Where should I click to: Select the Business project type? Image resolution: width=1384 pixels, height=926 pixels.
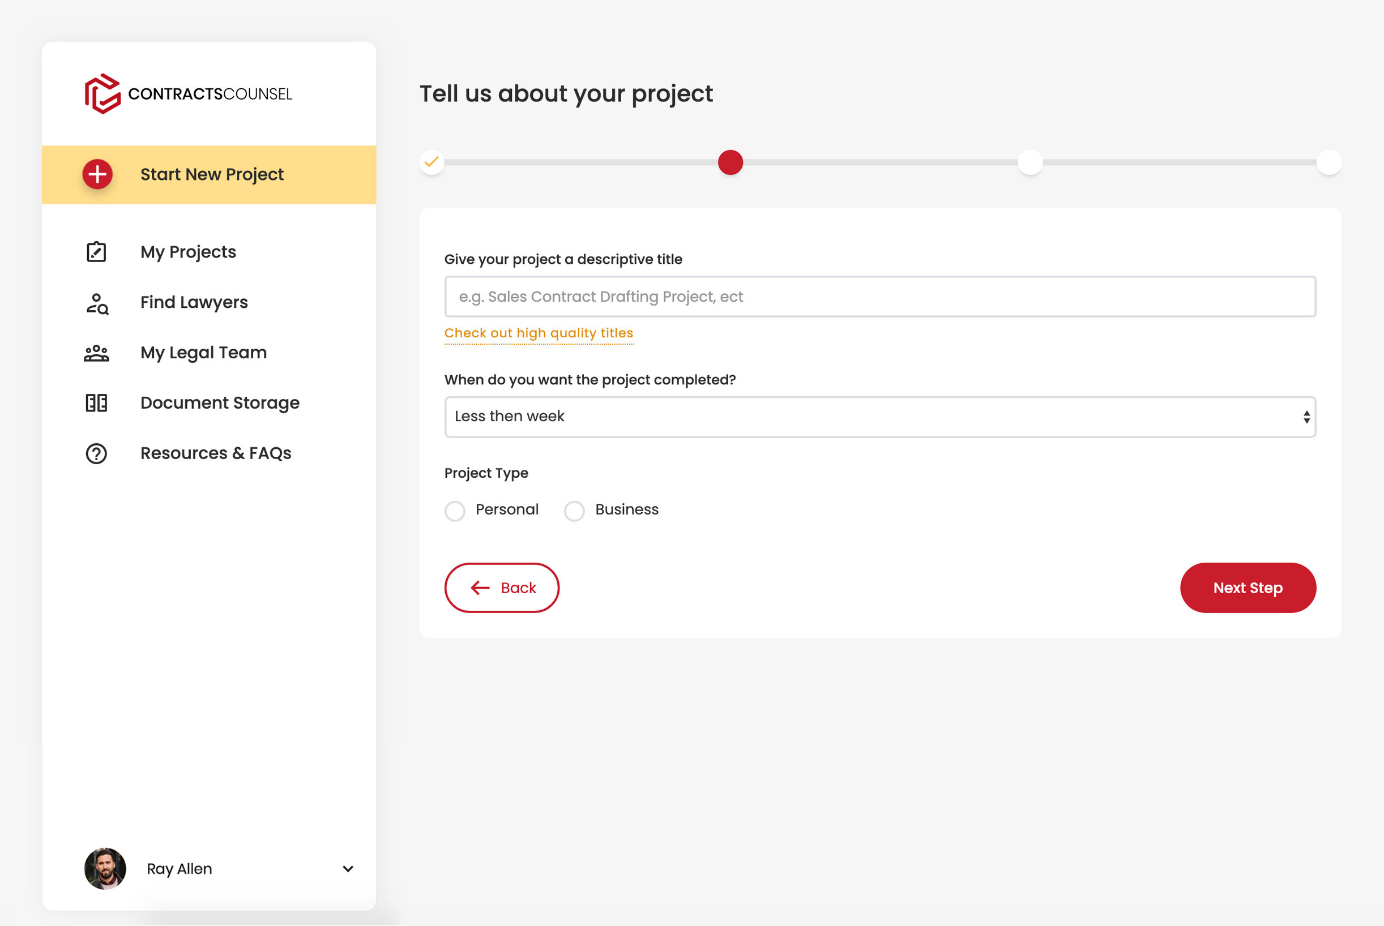coord(574,511)
